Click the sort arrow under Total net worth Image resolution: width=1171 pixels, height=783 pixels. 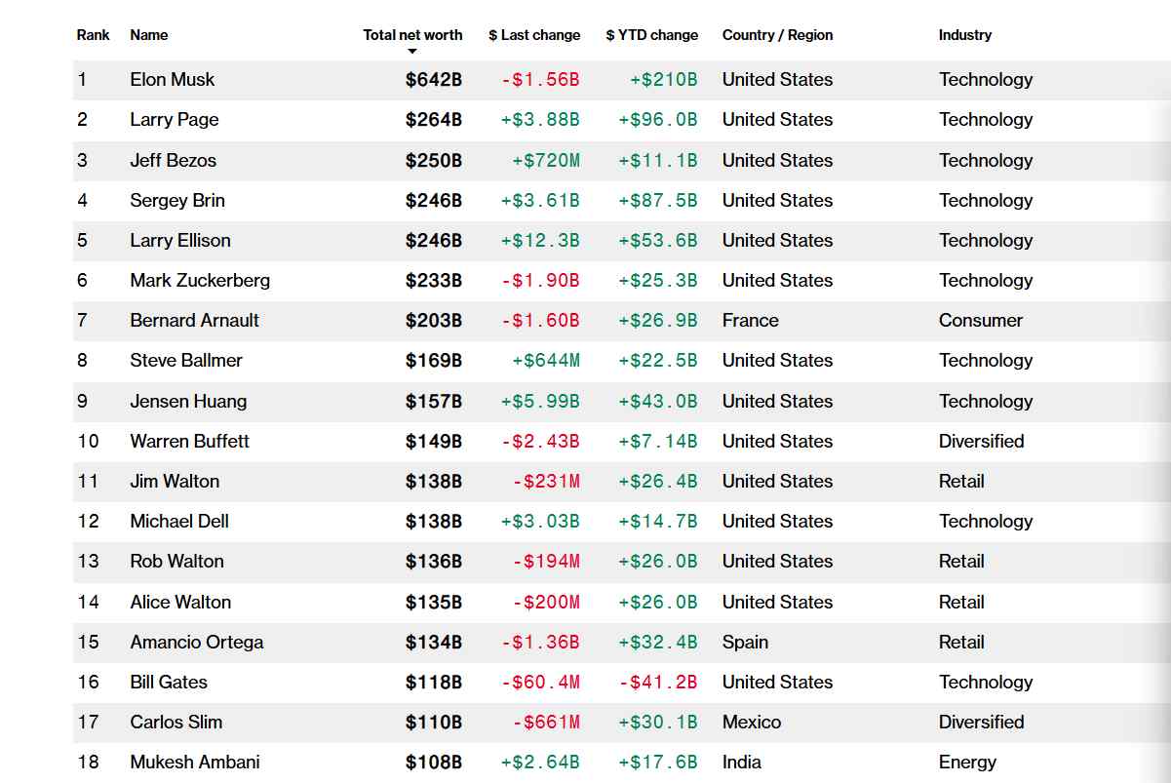point(412,51)
